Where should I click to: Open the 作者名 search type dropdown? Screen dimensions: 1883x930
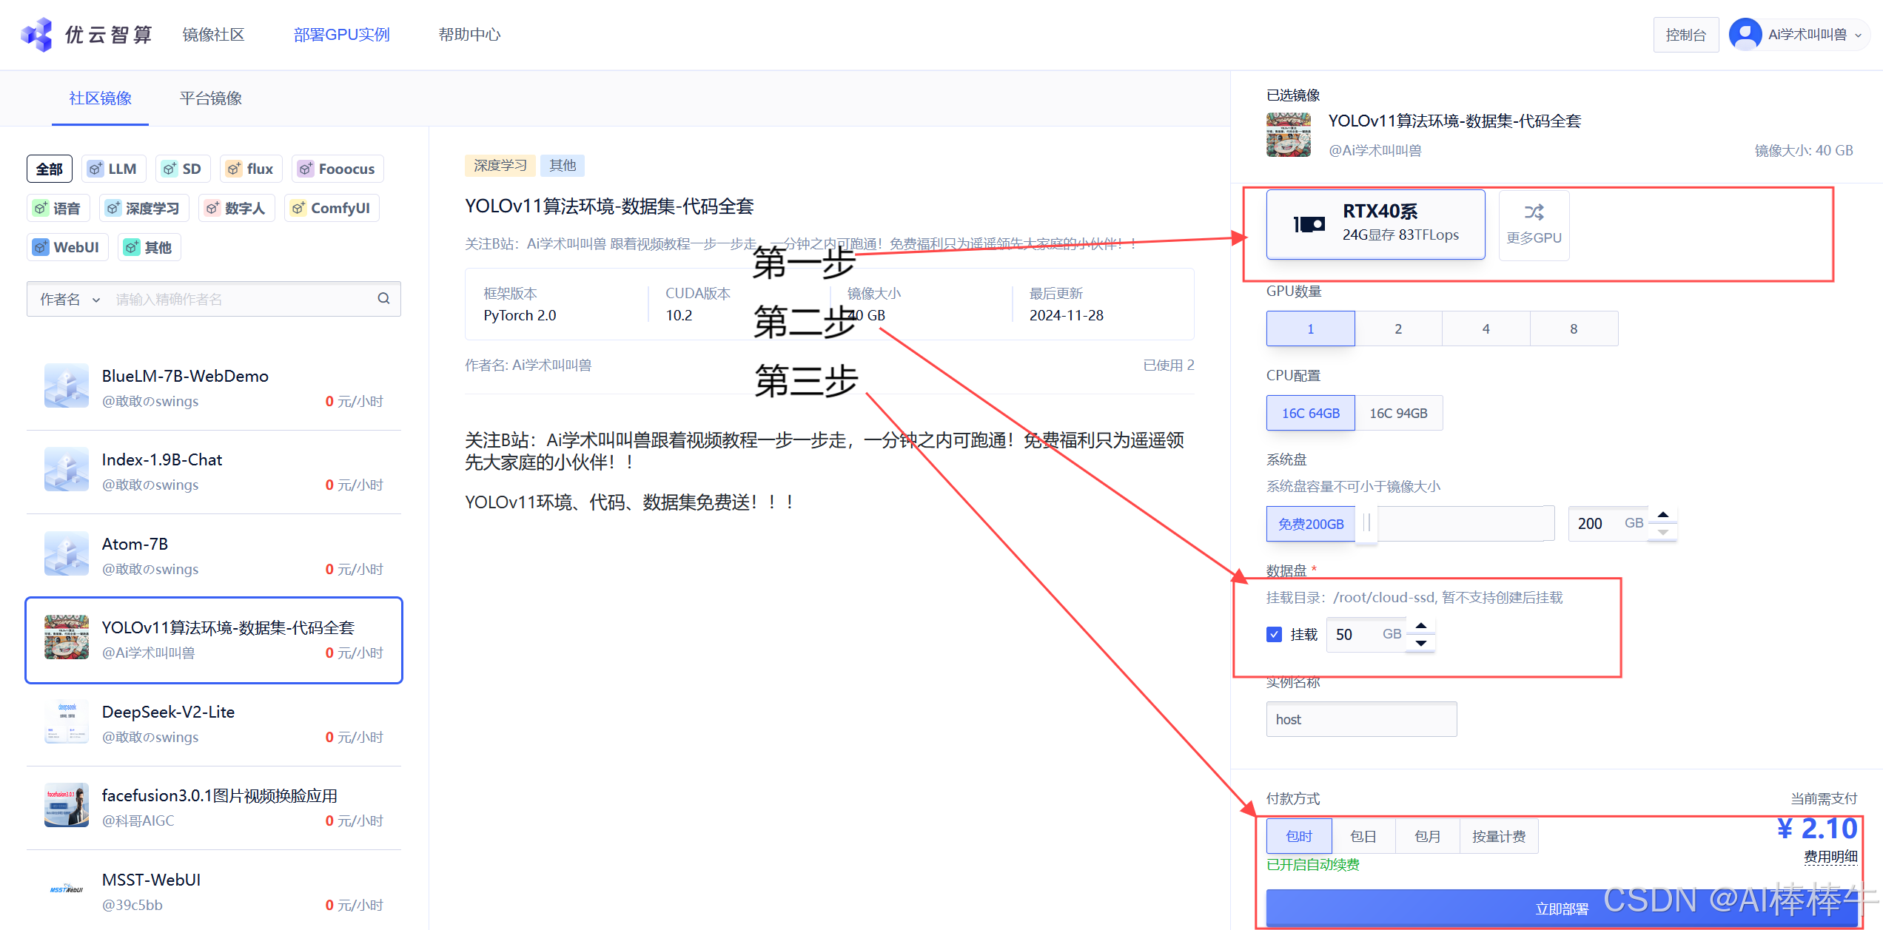click(x=70, y=299)
